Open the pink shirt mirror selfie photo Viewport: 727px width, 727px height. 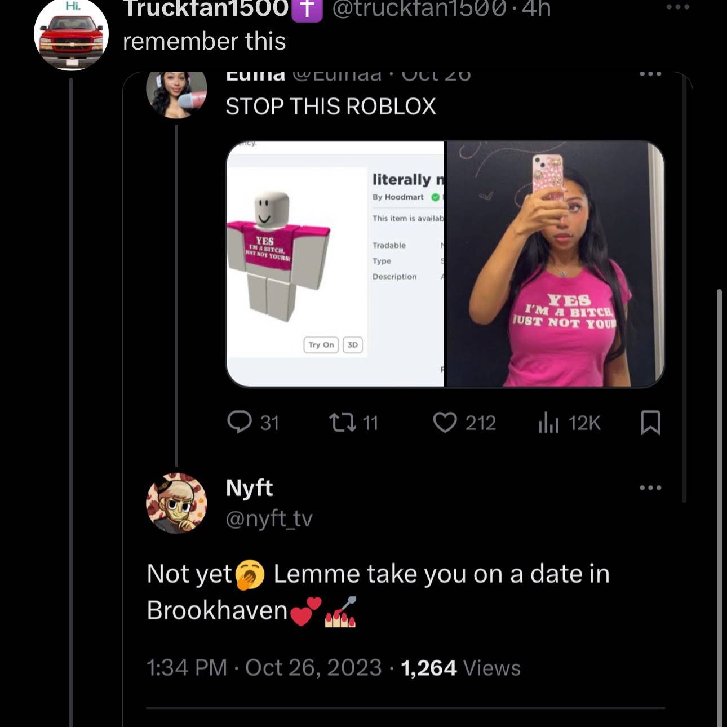555,264
